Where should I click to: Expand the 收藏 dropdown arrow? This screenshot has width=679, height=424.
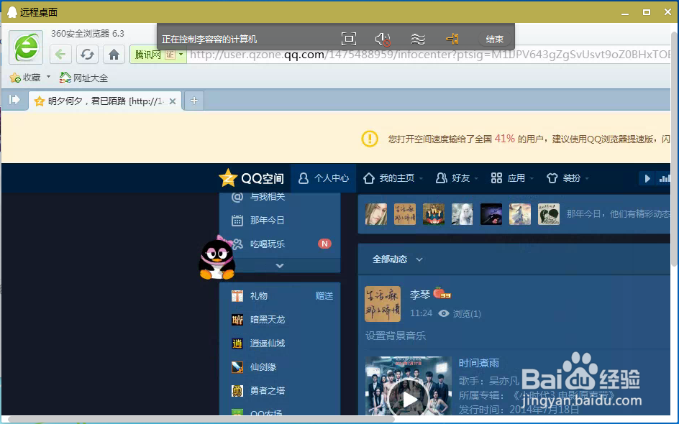click(48, 77)
